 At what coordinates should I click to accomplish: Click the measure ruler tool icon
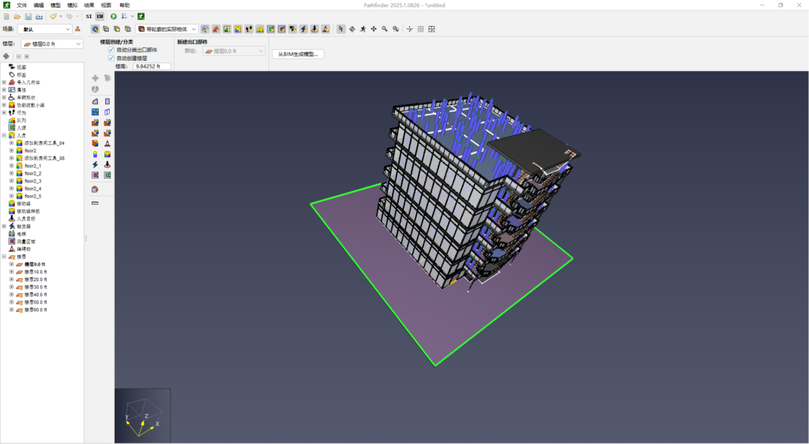(95, 203)
